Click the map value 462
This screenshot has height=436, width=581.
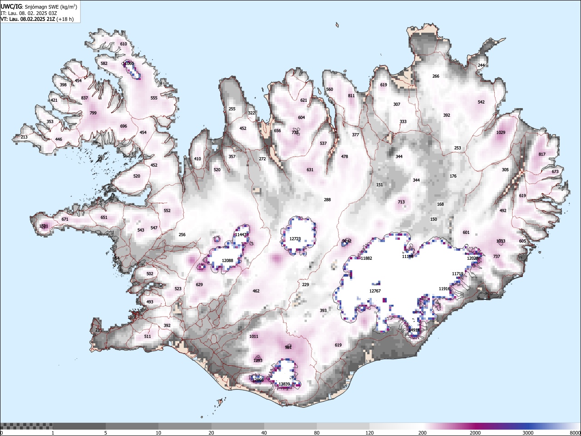(256, 291)
